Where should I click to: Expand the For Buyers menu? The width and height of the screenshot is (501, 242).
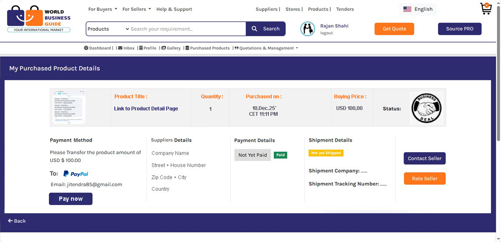click(x=103, y=9)
